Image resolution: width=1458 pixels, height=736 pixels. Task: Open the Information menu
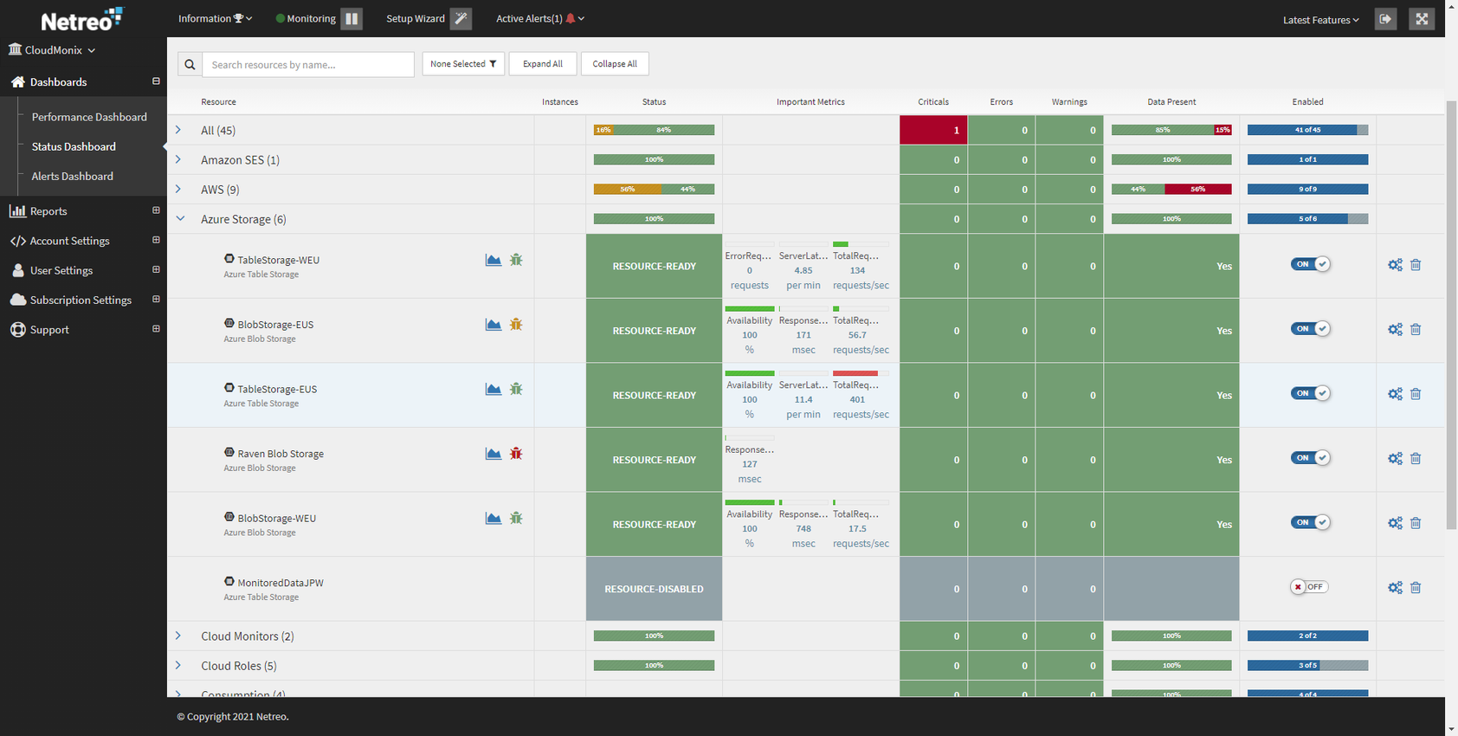215,18
